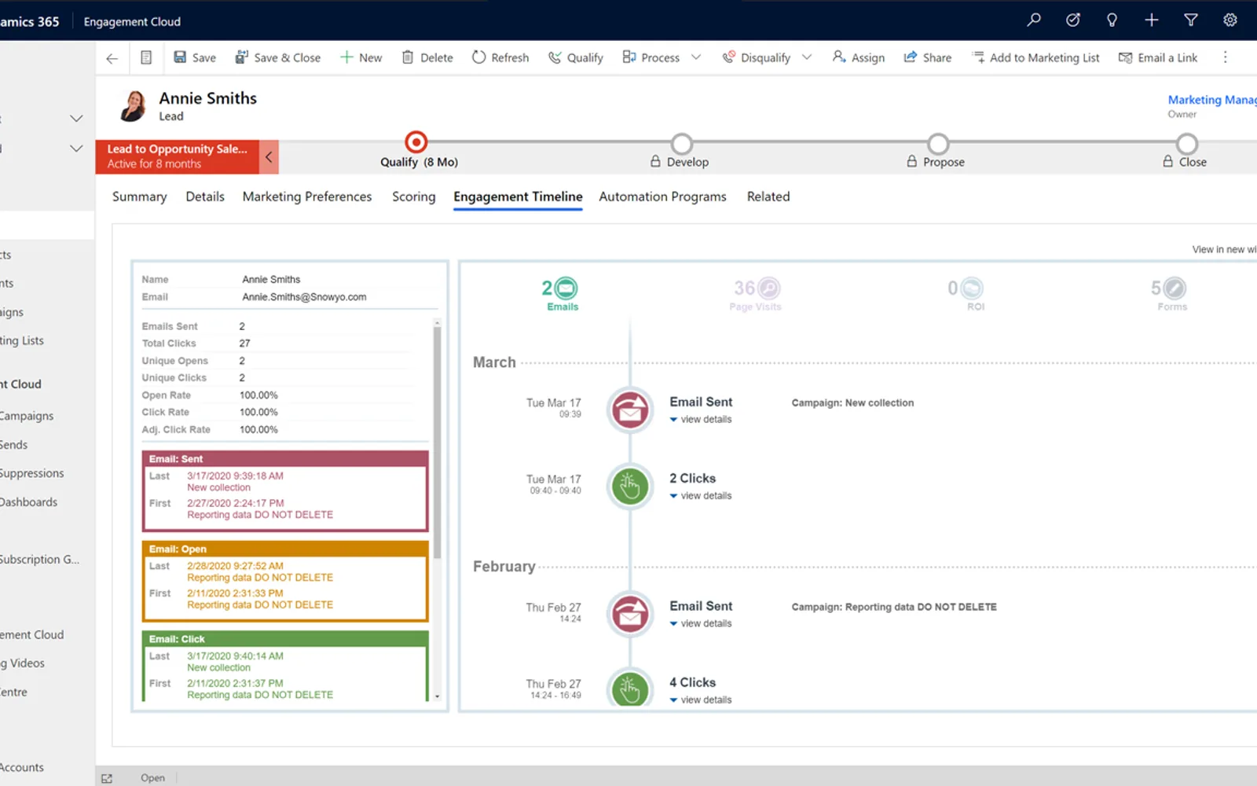The width and height of the screenshot is (1257, 786).
Task: Select the Qualify stage marker
Action: pyautogui.click(x=416, y=142)
